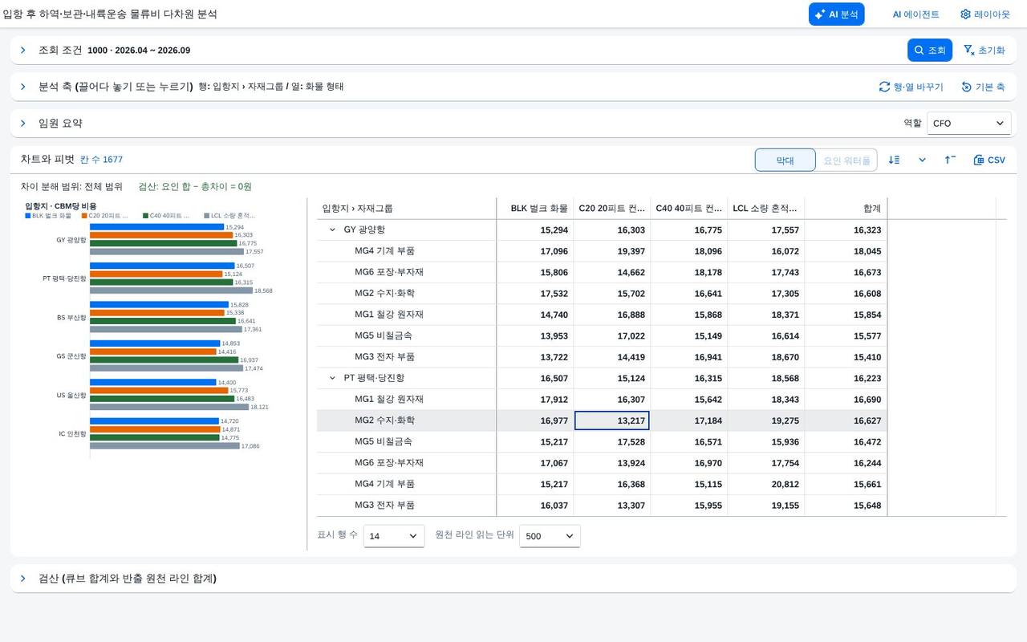Select the highlighted cell 13,217
This screenshot has height=642, width=1027.
(x=612, y=421)
